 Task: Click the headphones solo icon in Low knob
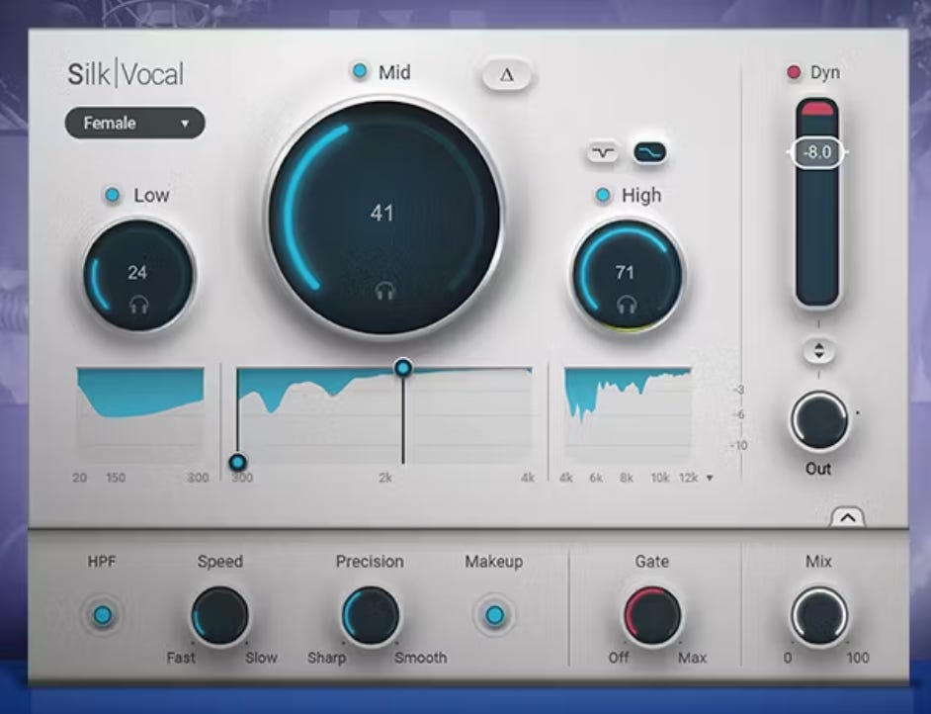139,306
